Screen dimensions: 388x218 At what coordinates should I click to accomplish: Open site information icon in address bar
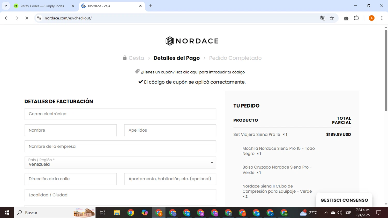coord(39,18)
